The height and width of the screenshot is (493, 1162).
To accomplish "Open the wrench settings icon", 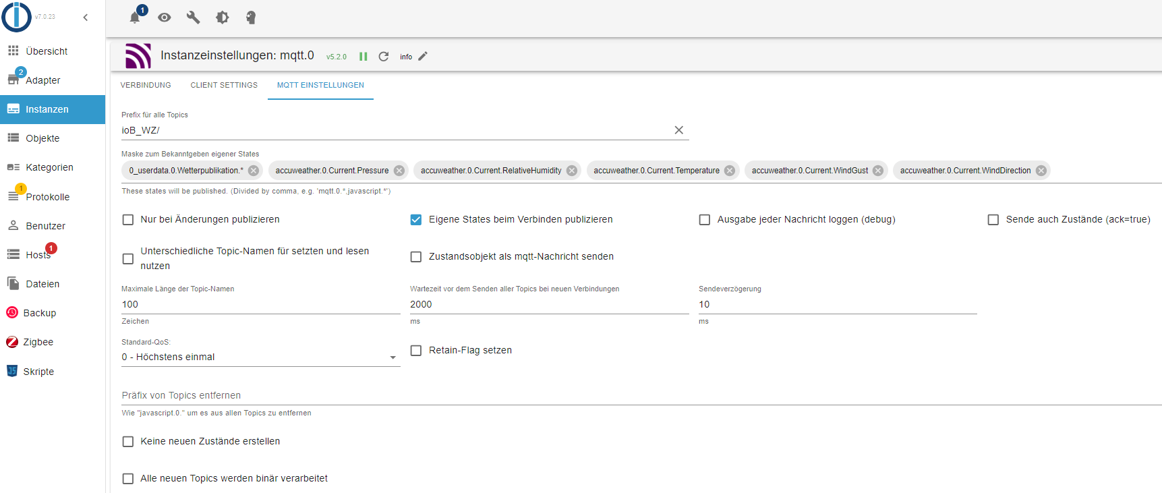I will (193, 18).
